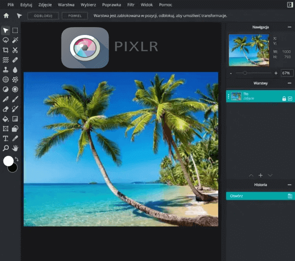Click the lock icon on Tło layer
Viewport: 295px width, 261px height.
[x=284, y=98]
